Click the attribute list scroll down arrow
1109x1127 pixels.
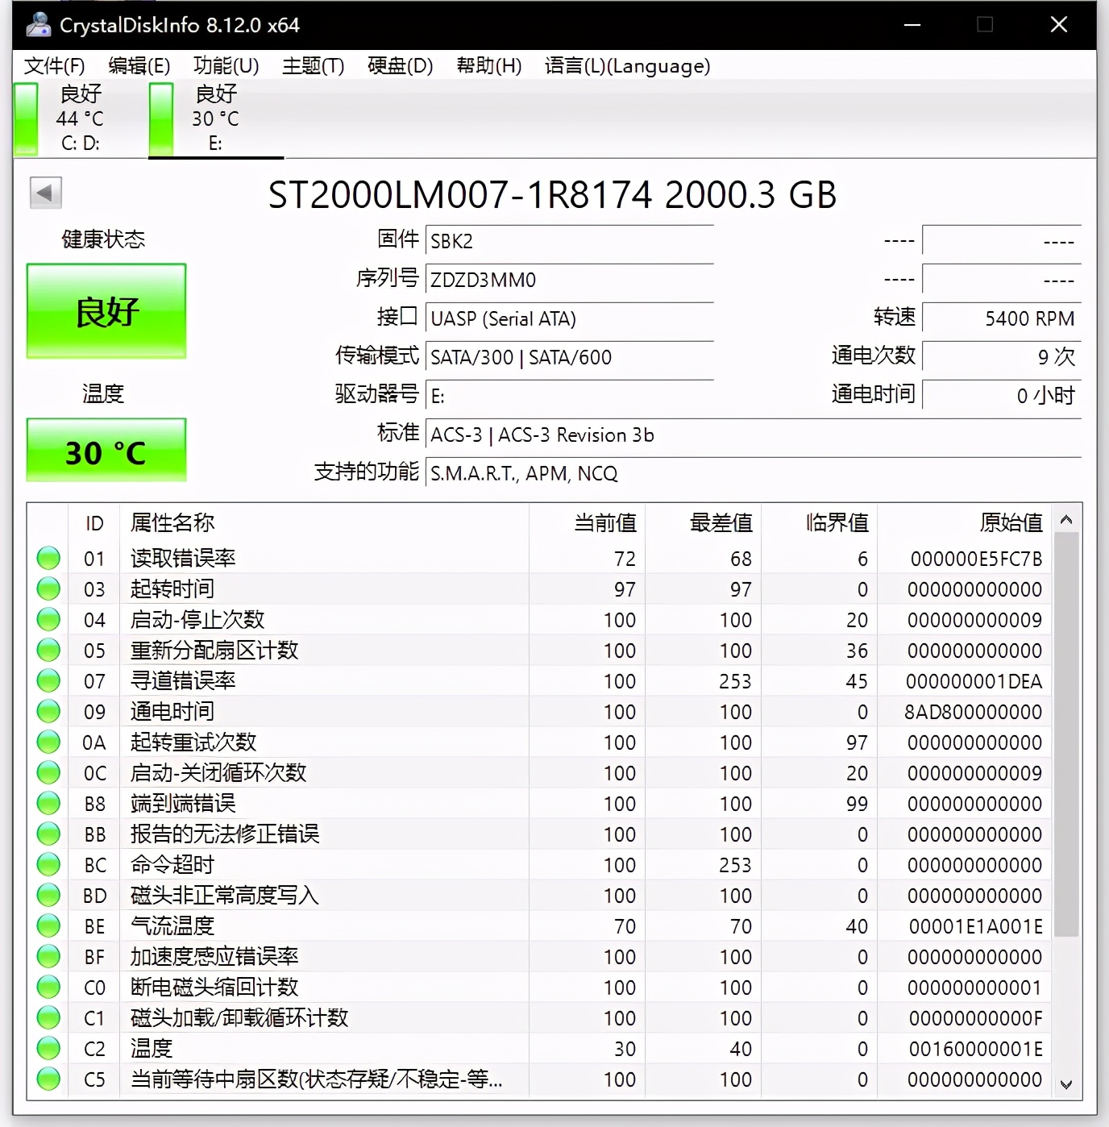[1066, 1084]
